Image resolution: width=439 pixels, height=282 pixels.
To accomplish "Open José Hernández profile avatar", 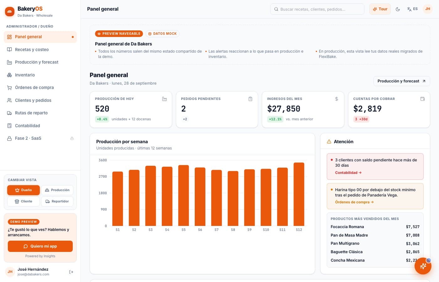I will [10, 272].
